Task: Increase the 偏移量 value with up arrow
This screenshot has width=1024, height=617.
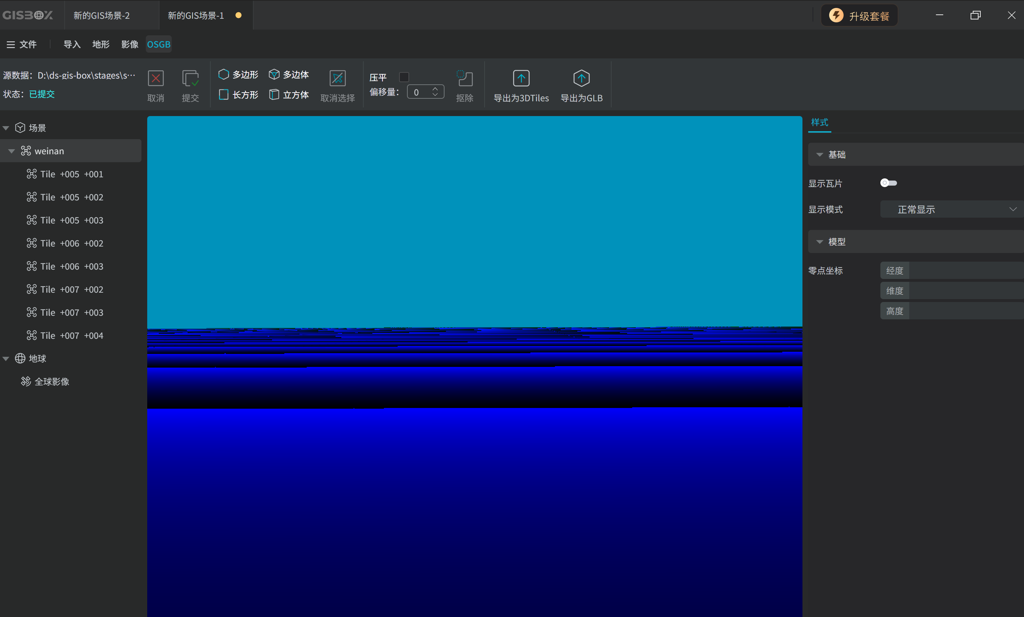Action: [x=435, y=88]
